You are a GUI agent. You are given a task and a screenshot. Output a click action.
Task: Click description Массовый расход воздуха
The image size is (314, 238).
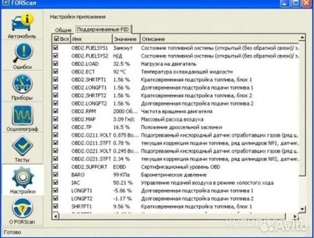pos(172,120)
